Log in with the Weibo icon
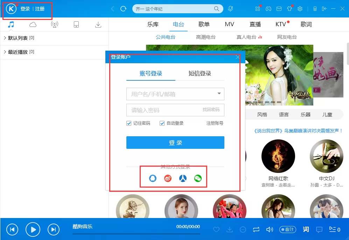 pyautogui.click(x=168, y=178)
